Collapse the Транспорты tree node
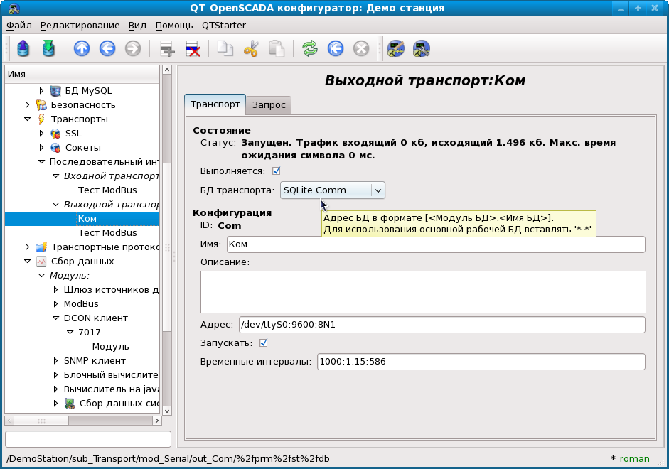669x469 pixels. [x=28, y=119]
